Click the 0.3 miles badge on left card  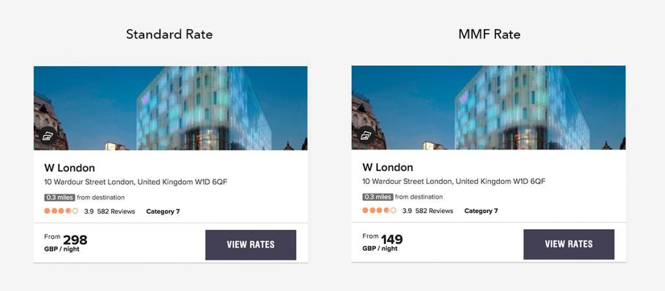pyautogui.click(x=60, y=197)
